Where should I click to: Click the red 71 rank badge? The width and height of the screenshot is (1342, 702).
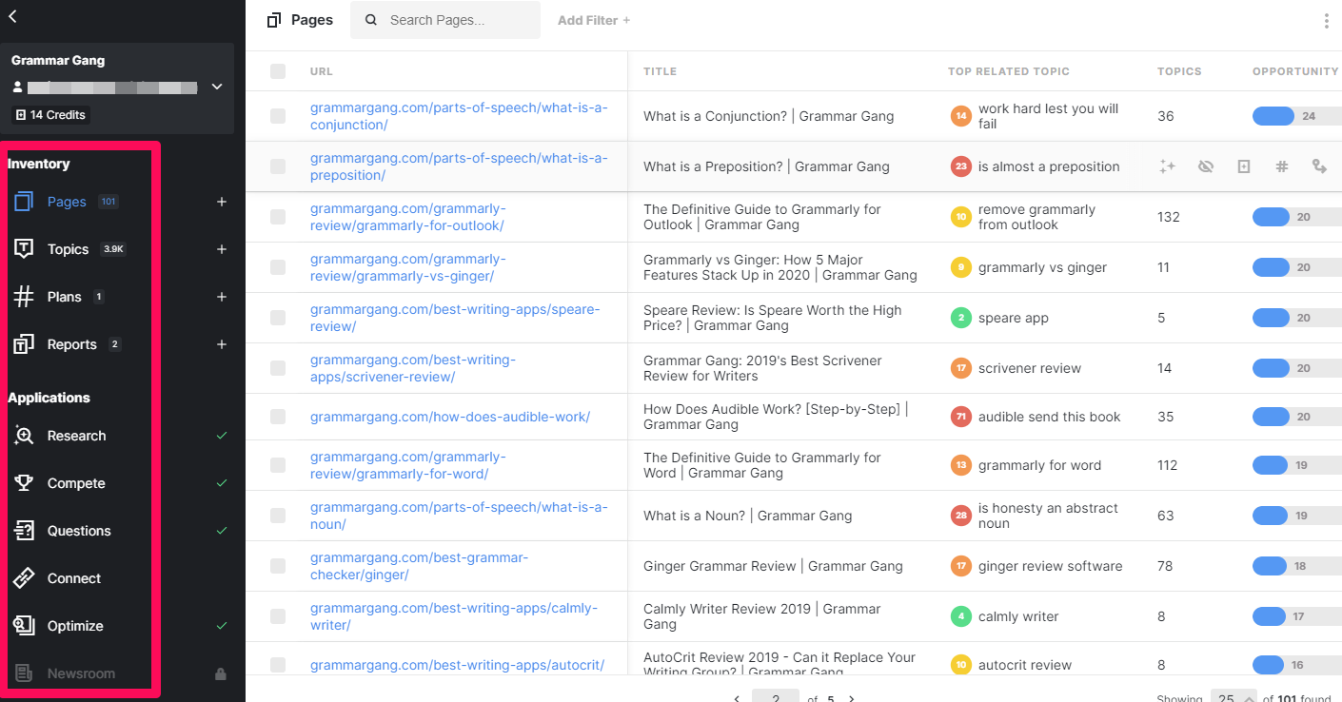point(961,417)
